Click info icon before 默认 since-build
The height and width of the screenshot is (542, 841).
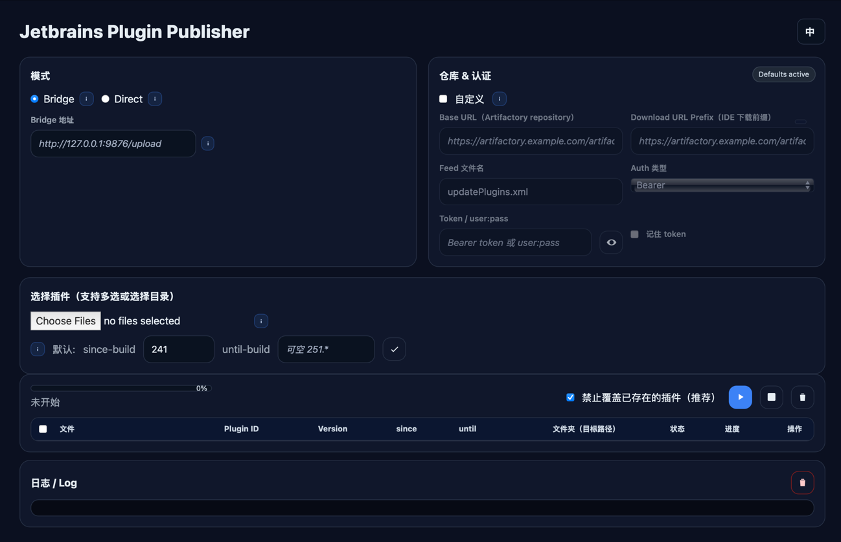(38, 349)
